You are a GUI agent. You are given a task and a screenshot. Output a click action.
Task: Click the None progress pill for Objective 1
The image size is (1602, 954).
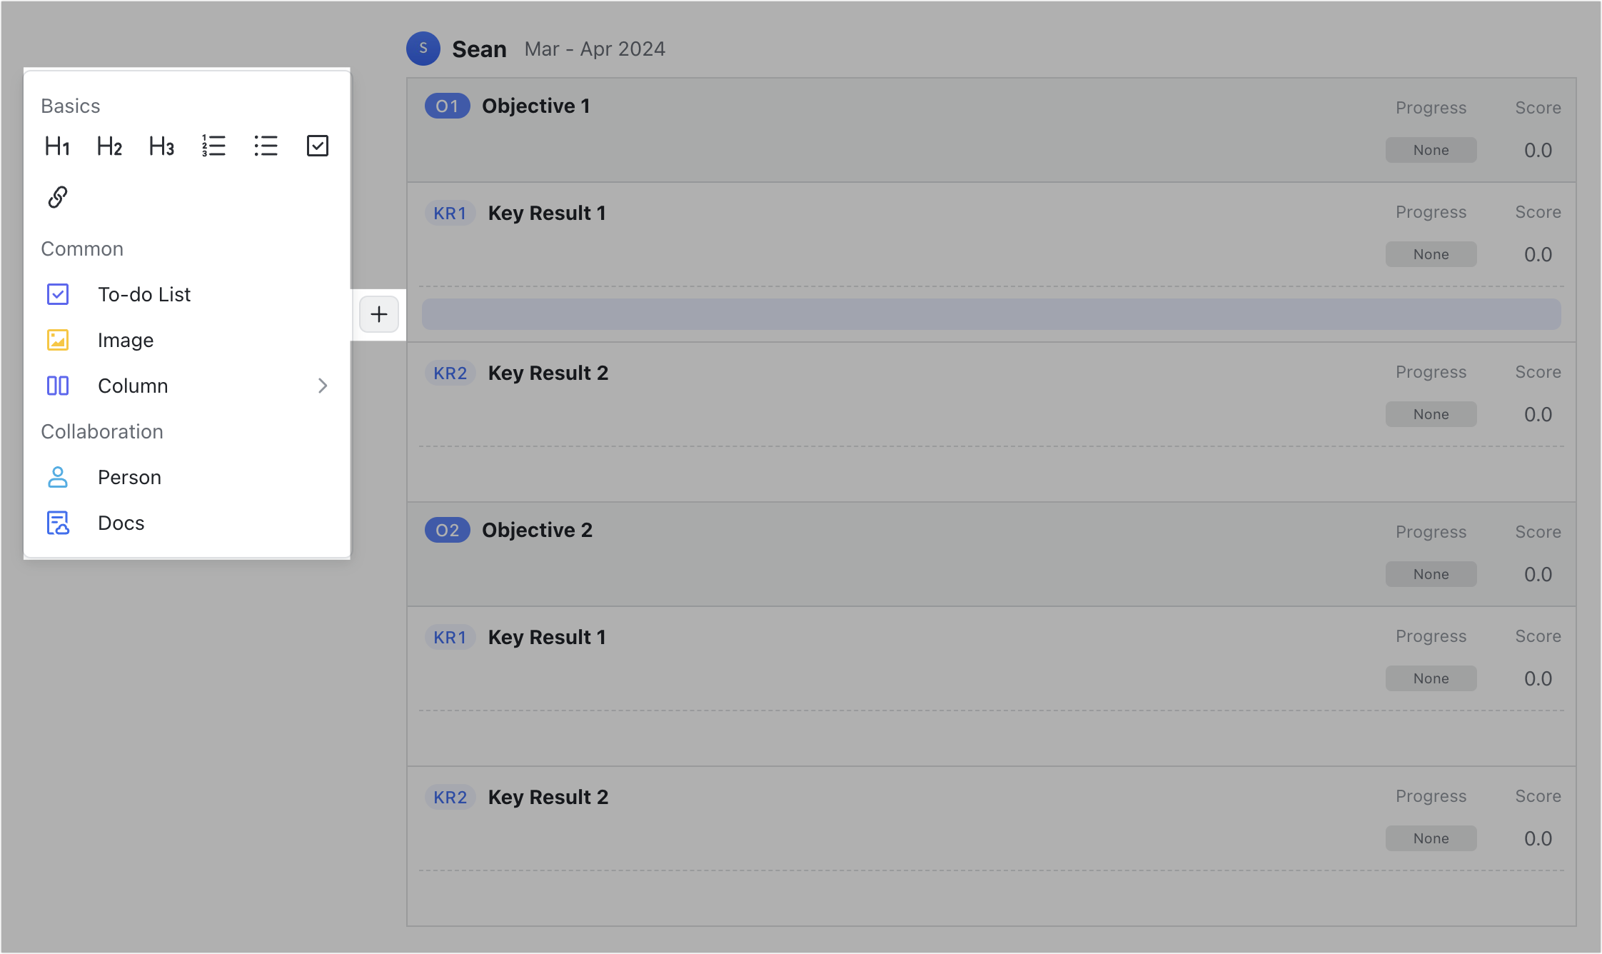[x=1431, y=149]
